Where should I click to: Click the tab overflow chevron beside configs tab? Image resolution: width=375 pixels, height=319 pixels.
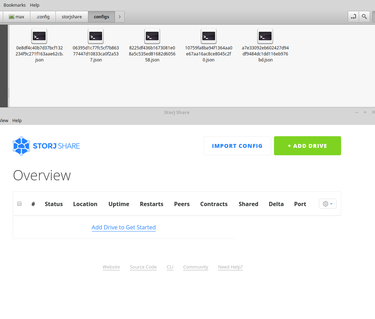[x=119, y=17]
